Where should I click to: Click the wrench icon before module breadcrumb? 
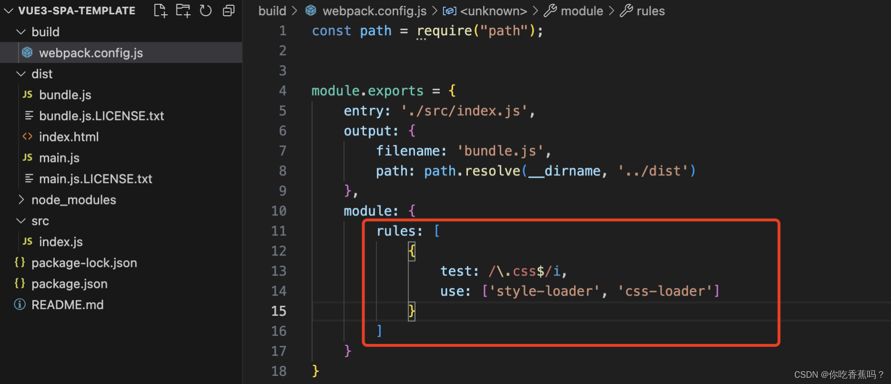[x=550, y=10]
